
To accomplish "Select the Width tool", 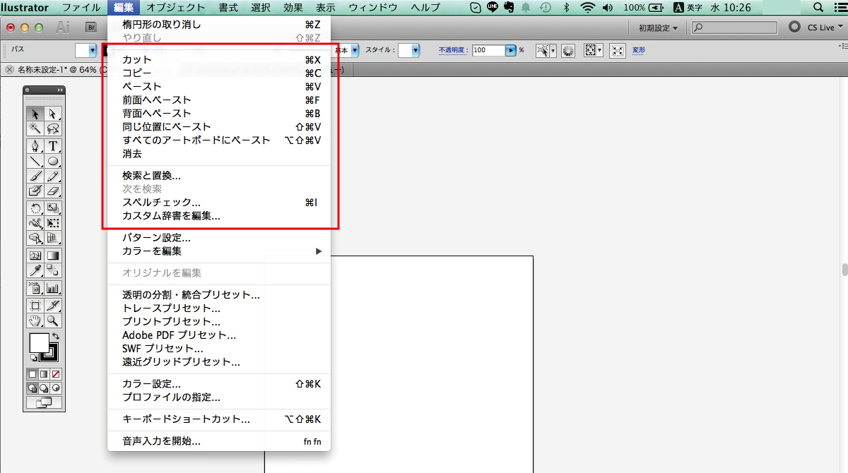I will click(35, 223).
